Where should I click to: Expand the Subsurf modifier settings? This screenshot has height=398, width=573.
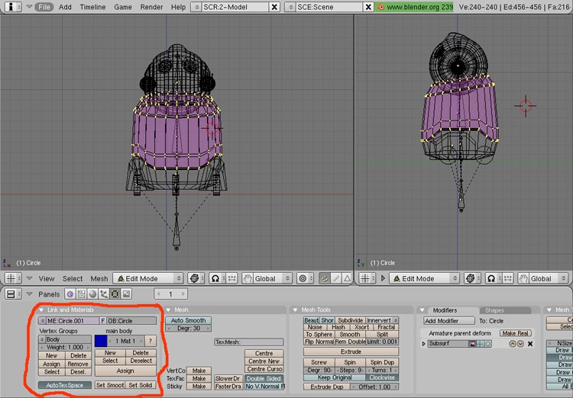point(424,344)
